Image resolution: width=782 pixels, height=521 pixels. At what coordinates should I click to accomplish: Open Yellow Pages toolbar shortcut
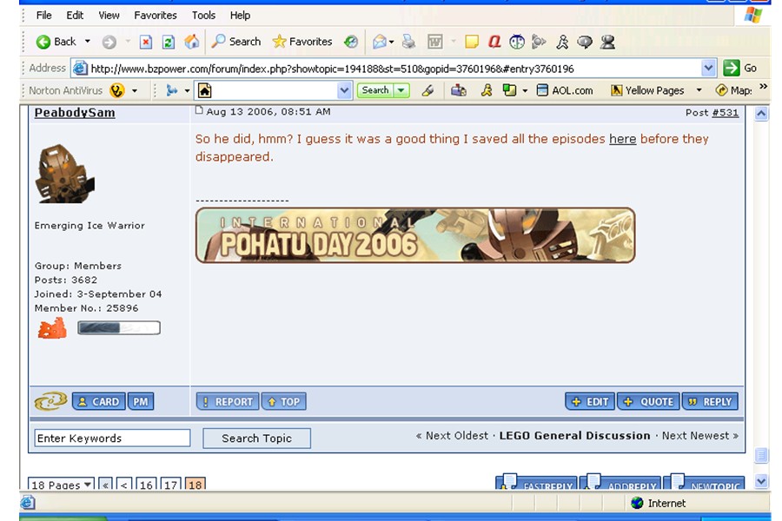point(647,90)
